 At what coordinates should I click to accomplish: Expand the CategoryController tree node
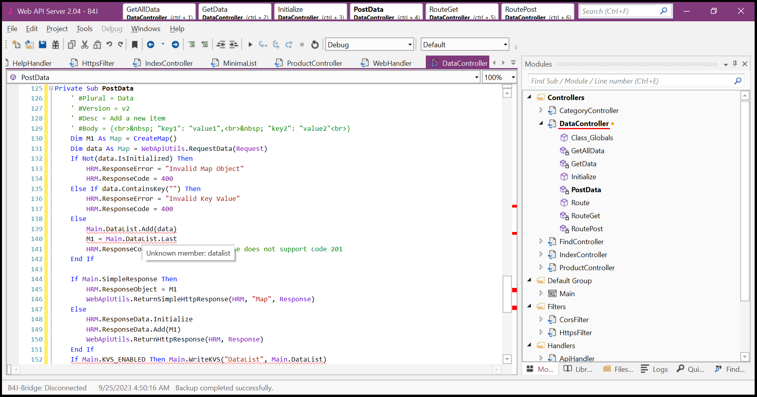541,110
